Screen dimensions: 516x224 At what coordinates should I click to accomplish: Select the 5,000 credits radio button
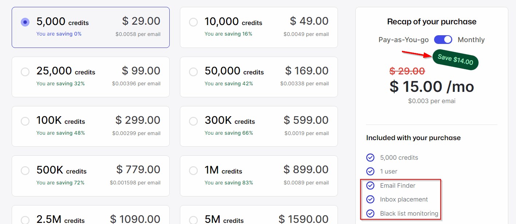coord(25,22)
